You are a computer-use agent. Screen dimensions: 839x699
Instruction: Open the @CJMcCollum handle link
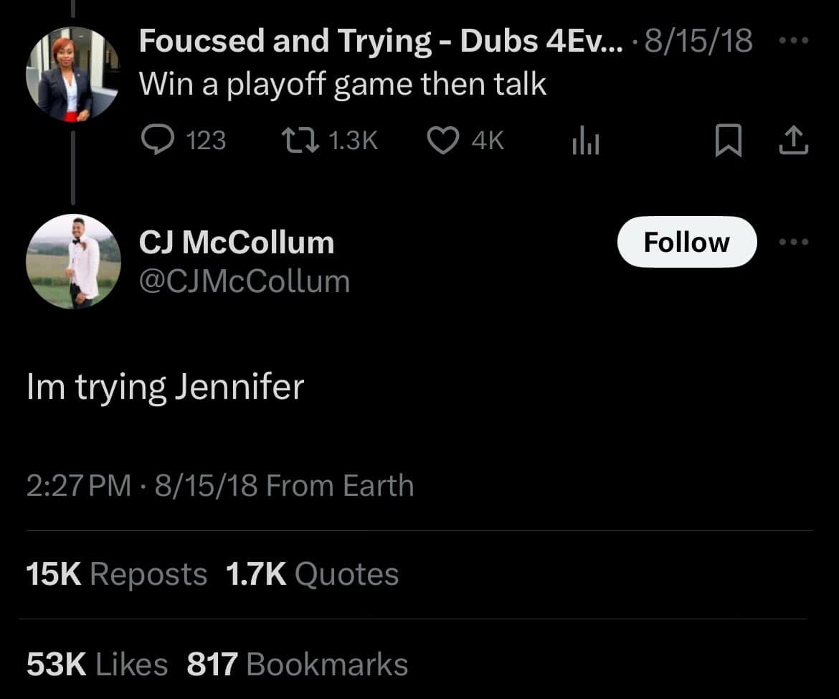pos(244,281)
